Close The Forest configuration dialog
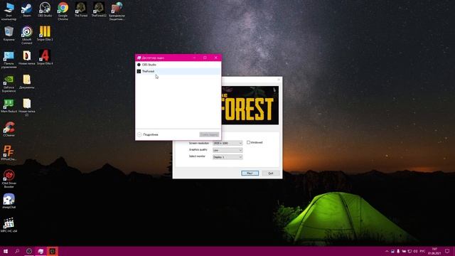 pyautogui.click(x=279, y=80)
